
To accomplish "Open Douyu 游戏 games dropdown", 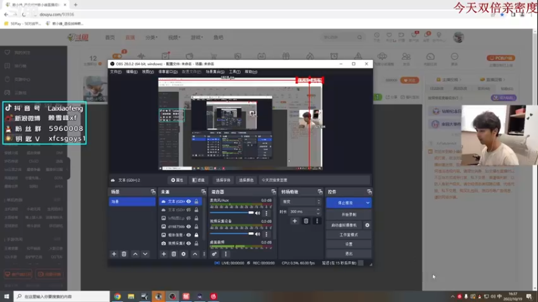I will coord(196,38).
